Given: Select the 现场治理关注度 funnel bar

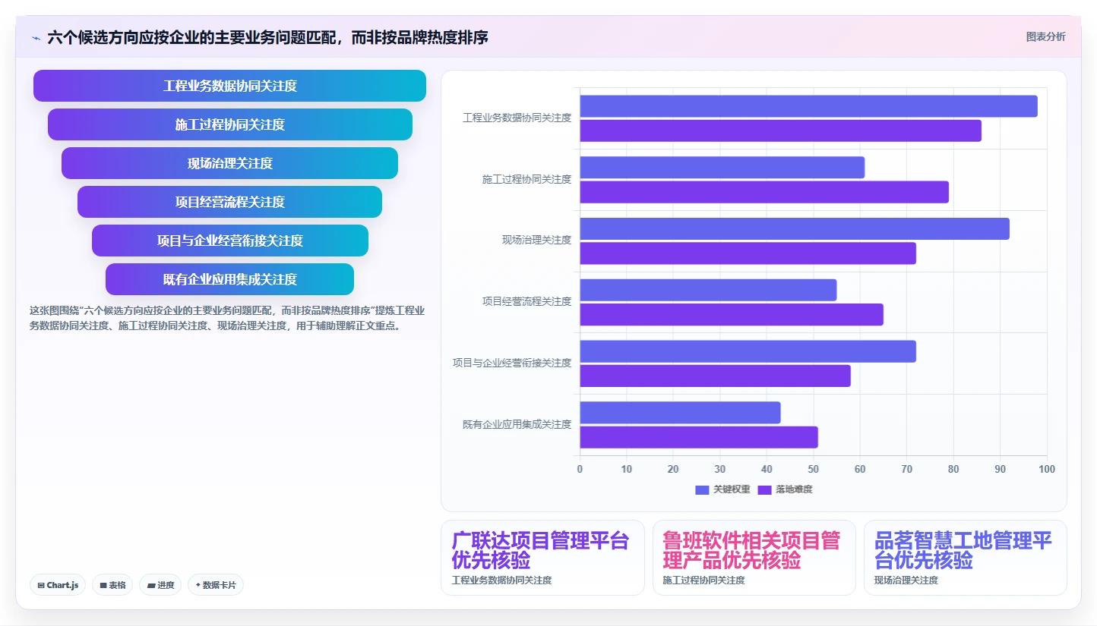Looking at the screenshot, I should [229, 163].
